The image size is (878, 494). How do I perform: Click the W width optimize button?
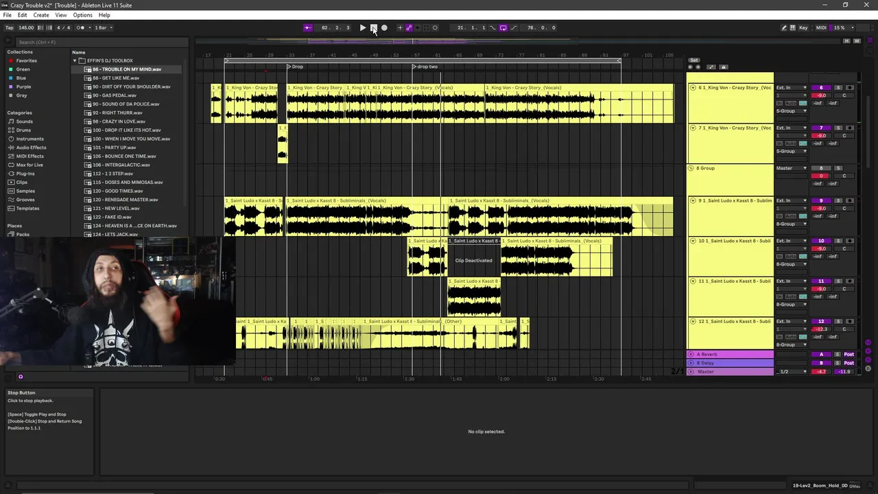tap(856, 41)
